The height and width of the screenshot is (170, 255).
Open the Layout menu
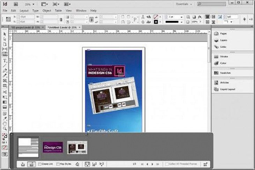(x=24, y=11)
